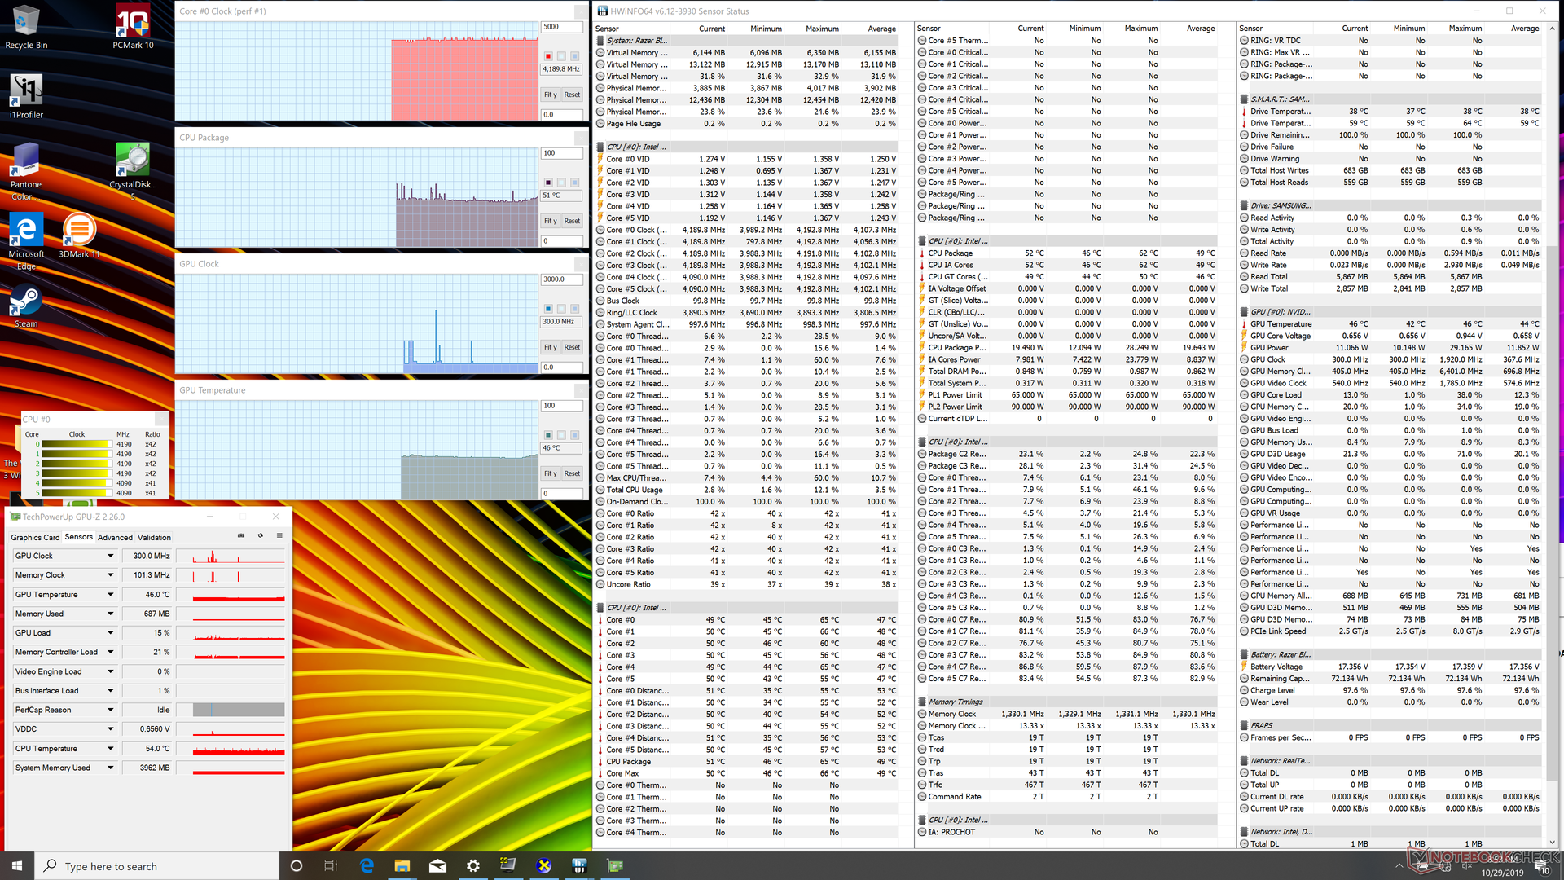Click red color swatch in Core #0 Clock graph
Viewport: 1564px width, 880px height.
[x=548, y=56]
